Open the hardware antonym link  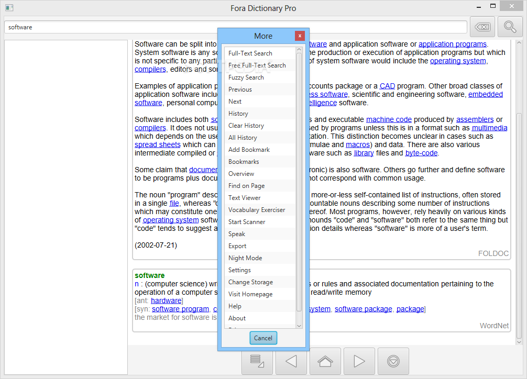(166, 300)
